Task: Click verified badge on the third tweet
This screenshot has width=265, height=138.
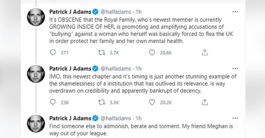Action: pos(95,118)
